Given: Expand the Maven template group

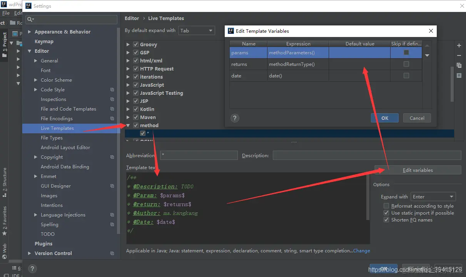Looking at the screenshot, I should [x=128, y=118].
